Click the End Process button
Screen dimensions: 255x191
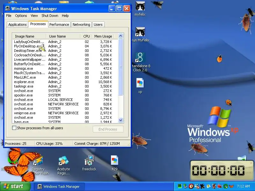coord(108,129)
